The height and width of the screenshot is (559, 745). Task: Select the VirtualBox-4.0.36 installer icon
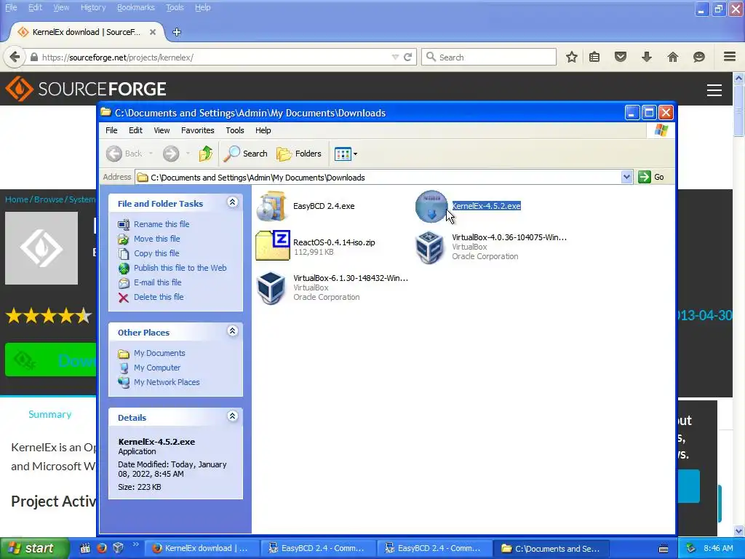tap(429, 247)
